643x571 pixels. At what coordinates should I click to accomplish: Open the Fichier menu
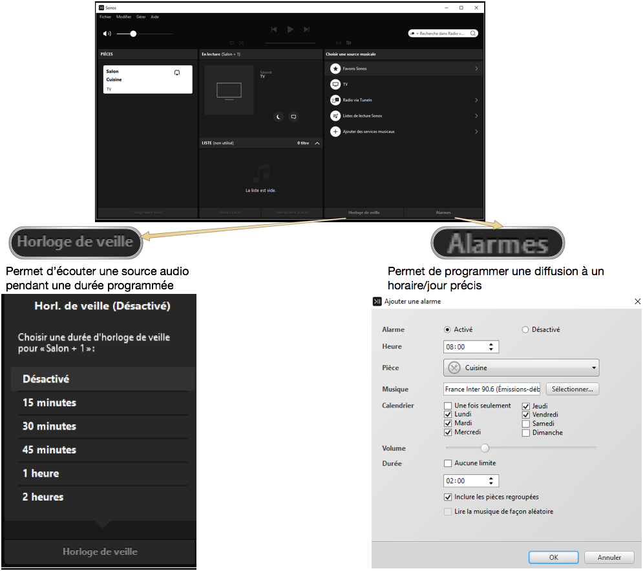click(105, 17)
